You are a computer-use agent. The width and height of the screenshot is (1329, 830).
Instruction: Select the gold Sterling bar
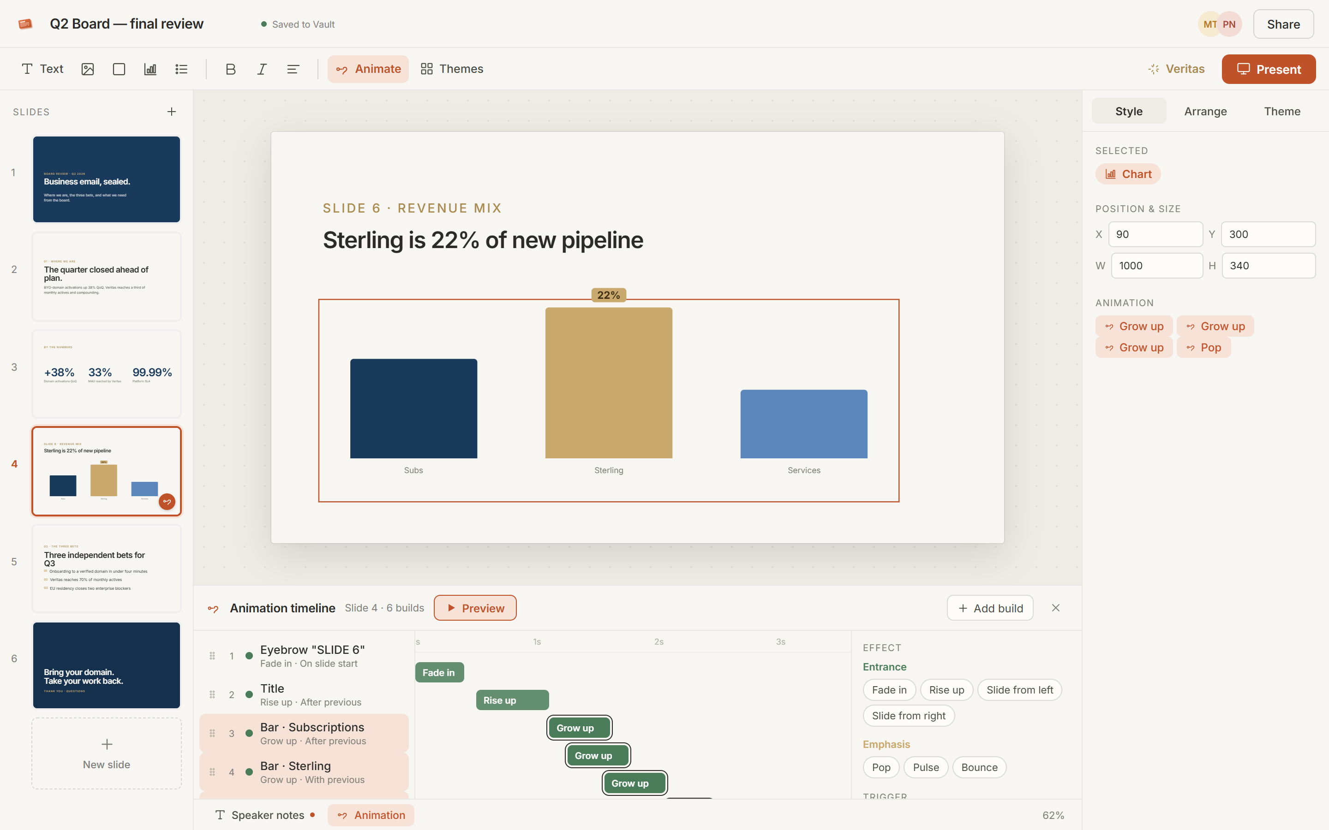coord(609,383)
